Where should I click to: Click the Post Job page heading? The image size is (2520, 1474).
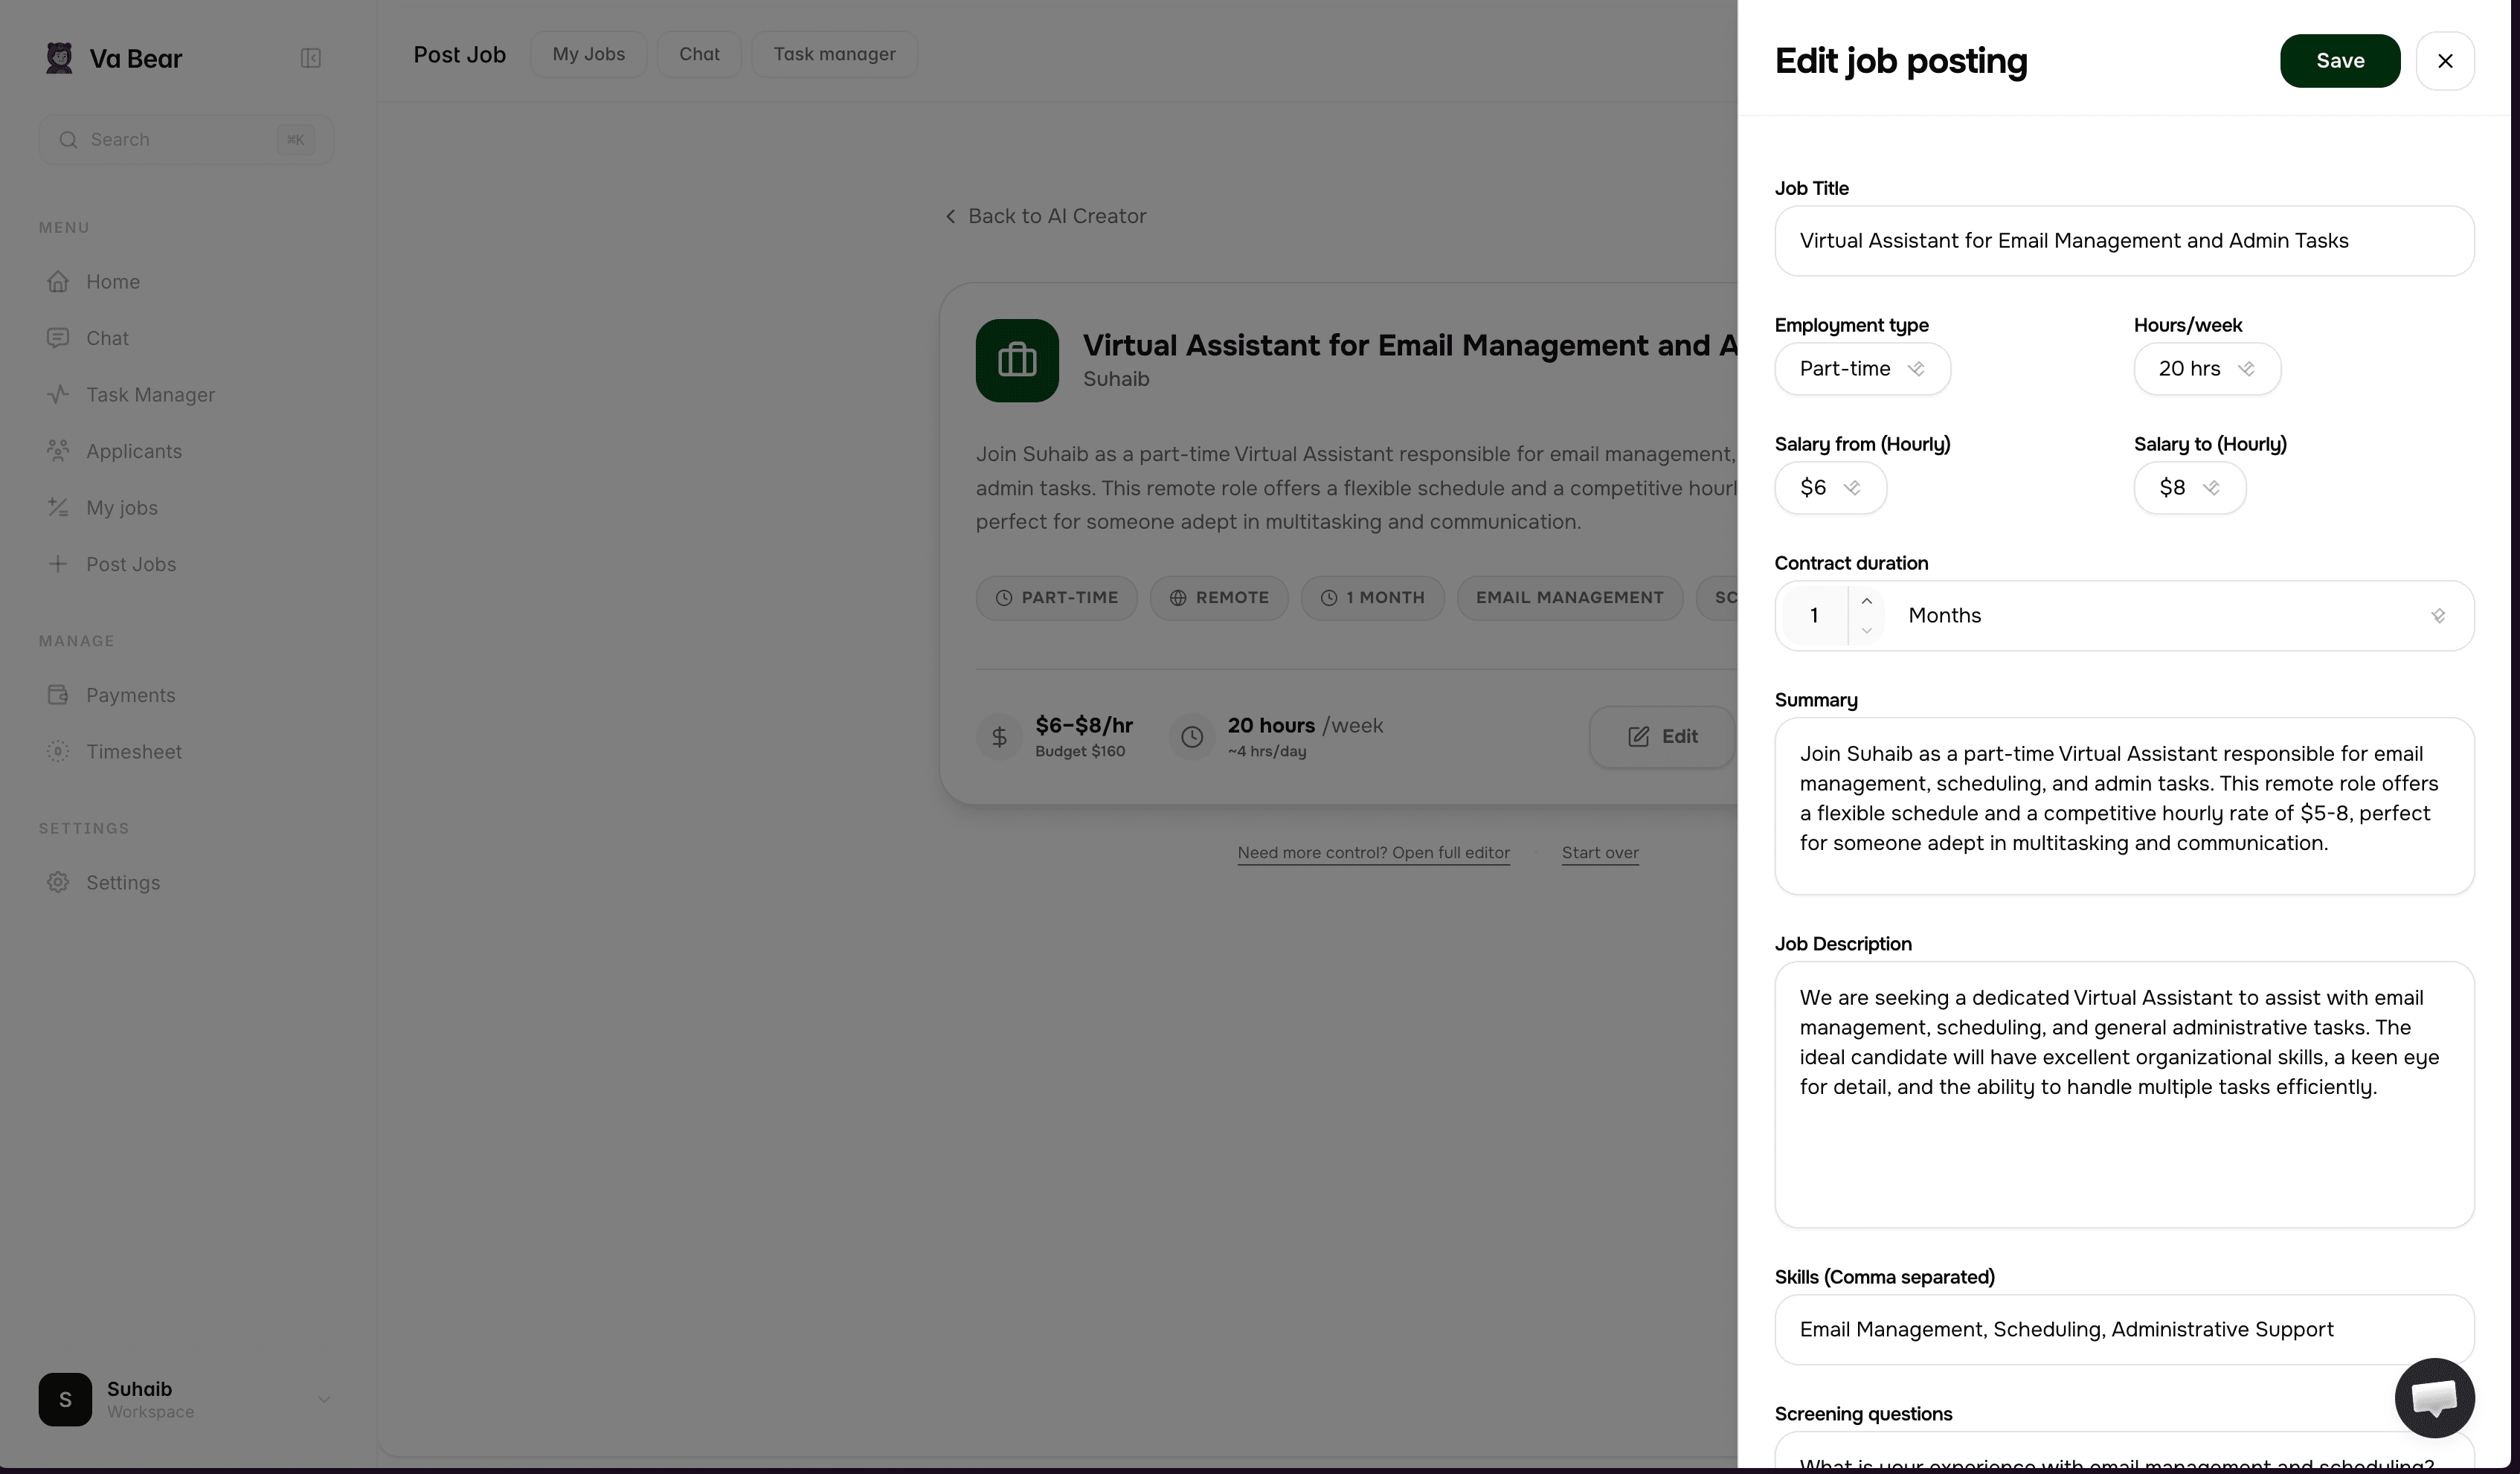click(460, 55)
